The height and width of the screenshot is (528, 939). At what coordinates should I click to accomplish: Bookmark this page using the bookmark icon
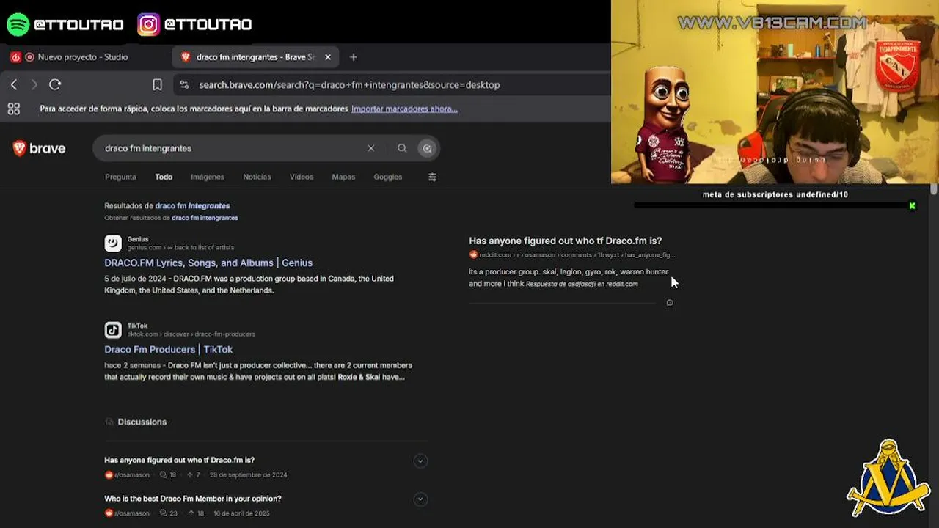click(157, 85)
